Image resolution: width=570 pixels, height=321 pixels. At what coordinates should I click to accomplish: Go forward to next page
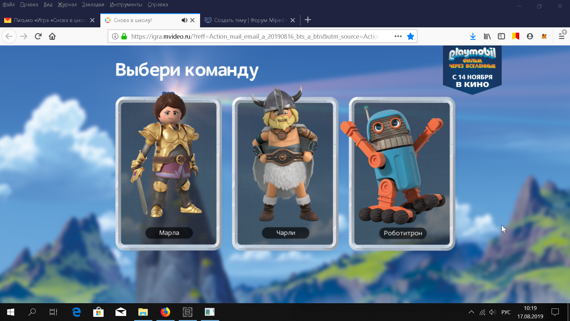pos(24,36)
